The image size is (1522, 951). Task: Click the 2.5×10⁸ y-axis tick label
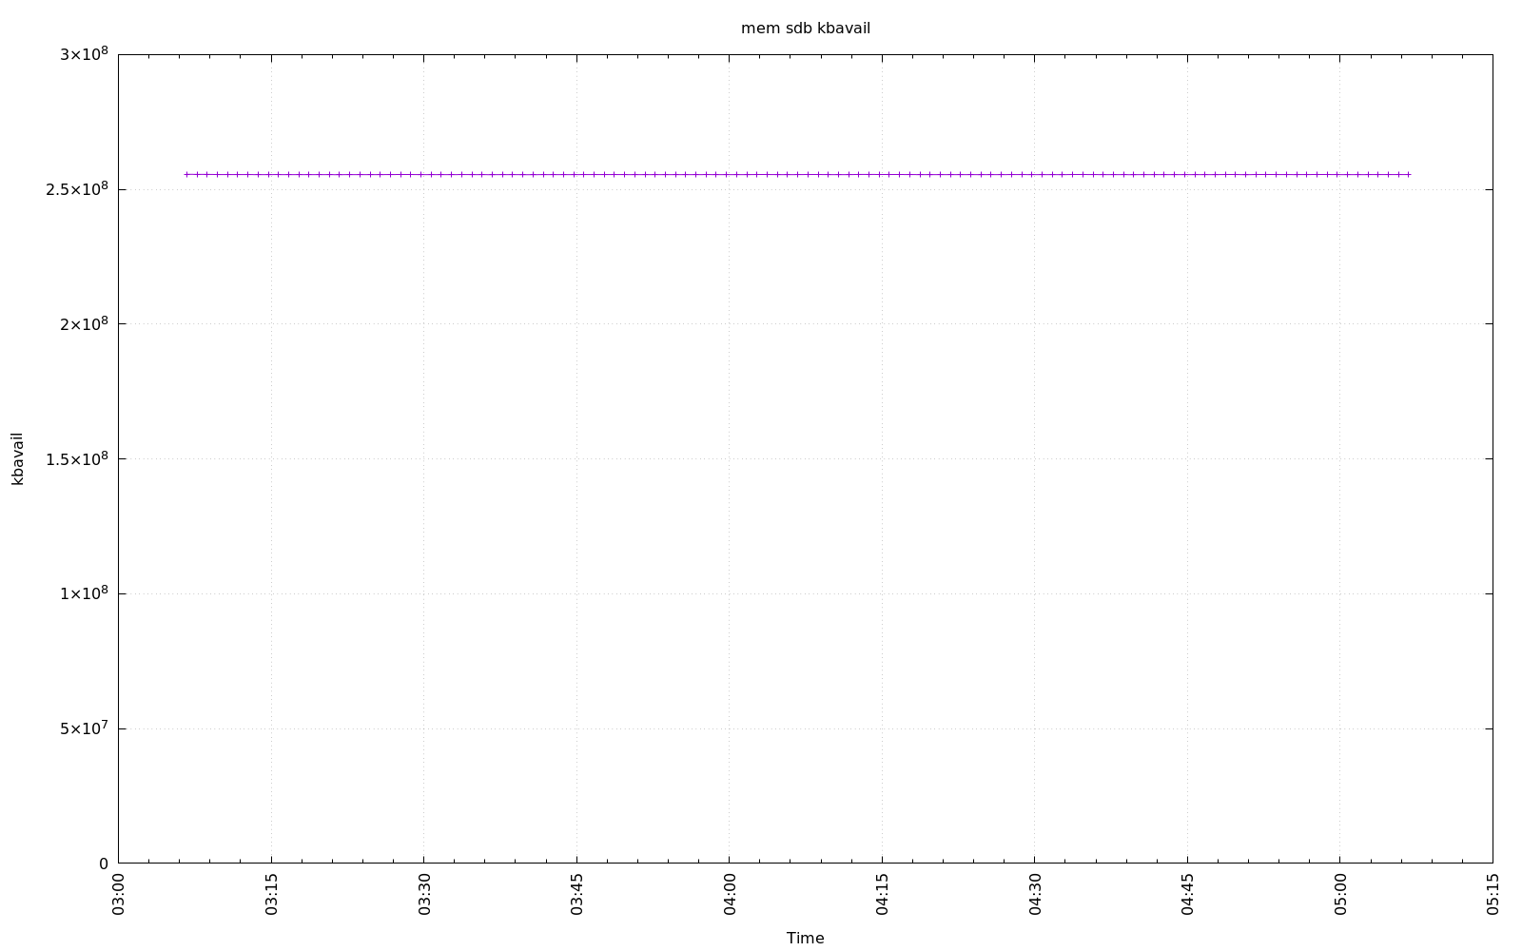[x=77, y=189]
